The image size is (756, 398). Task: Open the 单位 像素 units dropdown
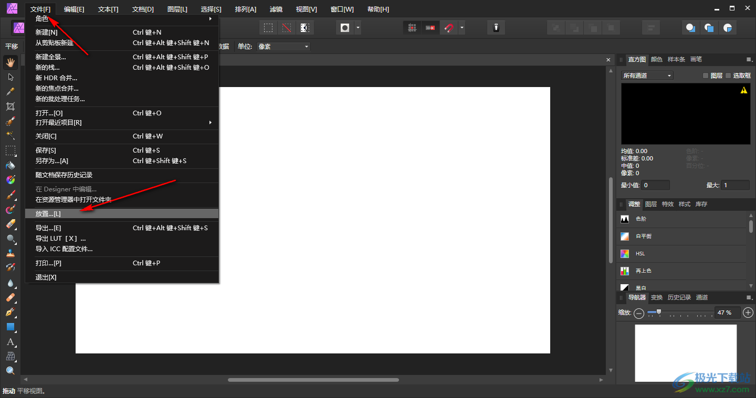[x=283, y=47]
